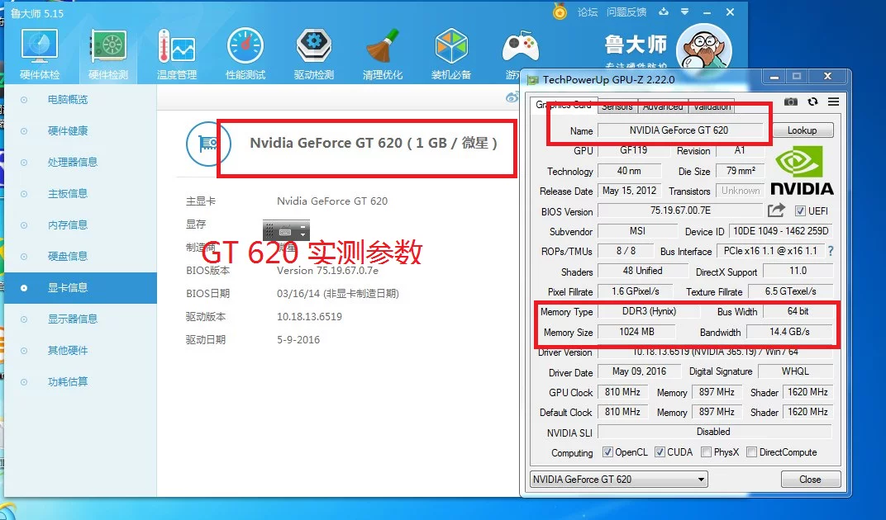The width and height of the screenshot is (886, 520).
Task: Click the GPU-Z Close button
Action: pos(810,480)
